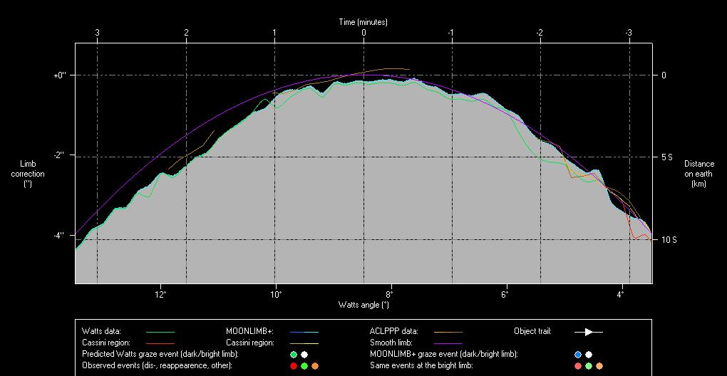Click the green Watts data line sample
Viewport: 727px width, 376px height.
tap(160, 332)
